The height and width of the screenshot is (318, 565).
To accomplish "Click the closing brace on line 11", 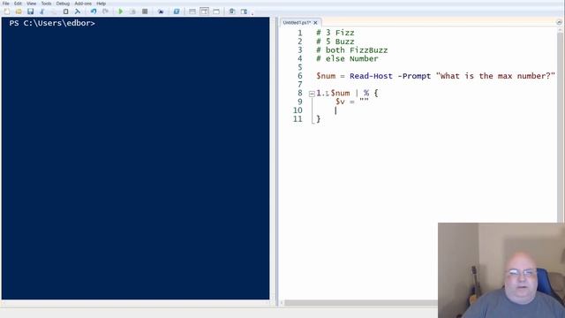I will 318,119.
